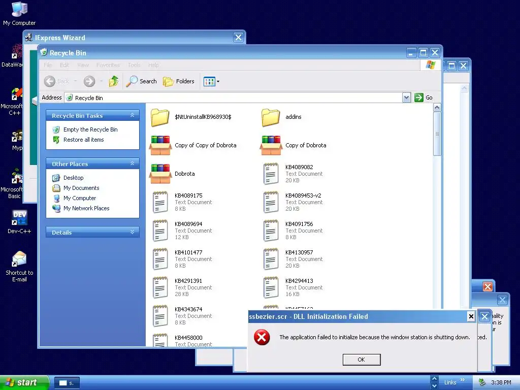Open the File menu
The width and height of the screenshot is (520, 390).
pyautogui.click(x=48, y=65)
